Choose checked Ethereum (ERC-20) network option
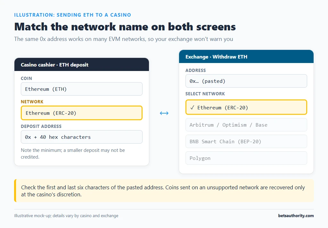Image resolution: width=328 pixels, height=228 pixels. 246,107
